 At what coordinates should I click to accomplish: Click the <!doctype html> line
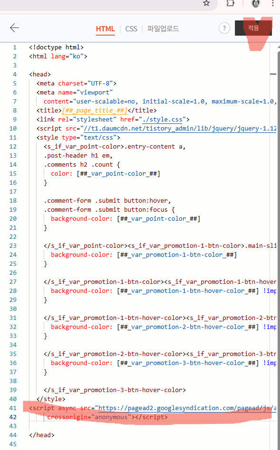tap(56, 47)
